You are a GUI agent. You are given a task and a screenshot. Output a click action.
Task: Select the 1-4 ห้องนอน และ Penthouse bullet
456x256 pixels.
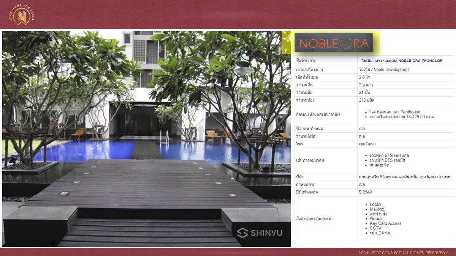pyautogui.click(x=395, y=112)
